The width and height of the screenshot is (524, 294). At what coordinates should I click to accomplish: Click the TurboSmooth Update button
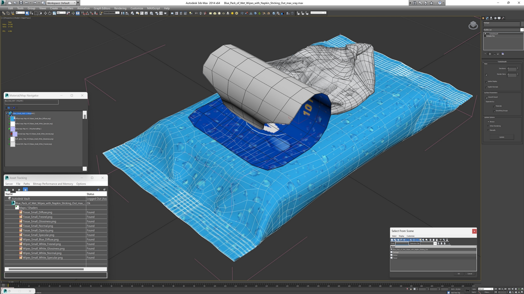tap(502, 137)
